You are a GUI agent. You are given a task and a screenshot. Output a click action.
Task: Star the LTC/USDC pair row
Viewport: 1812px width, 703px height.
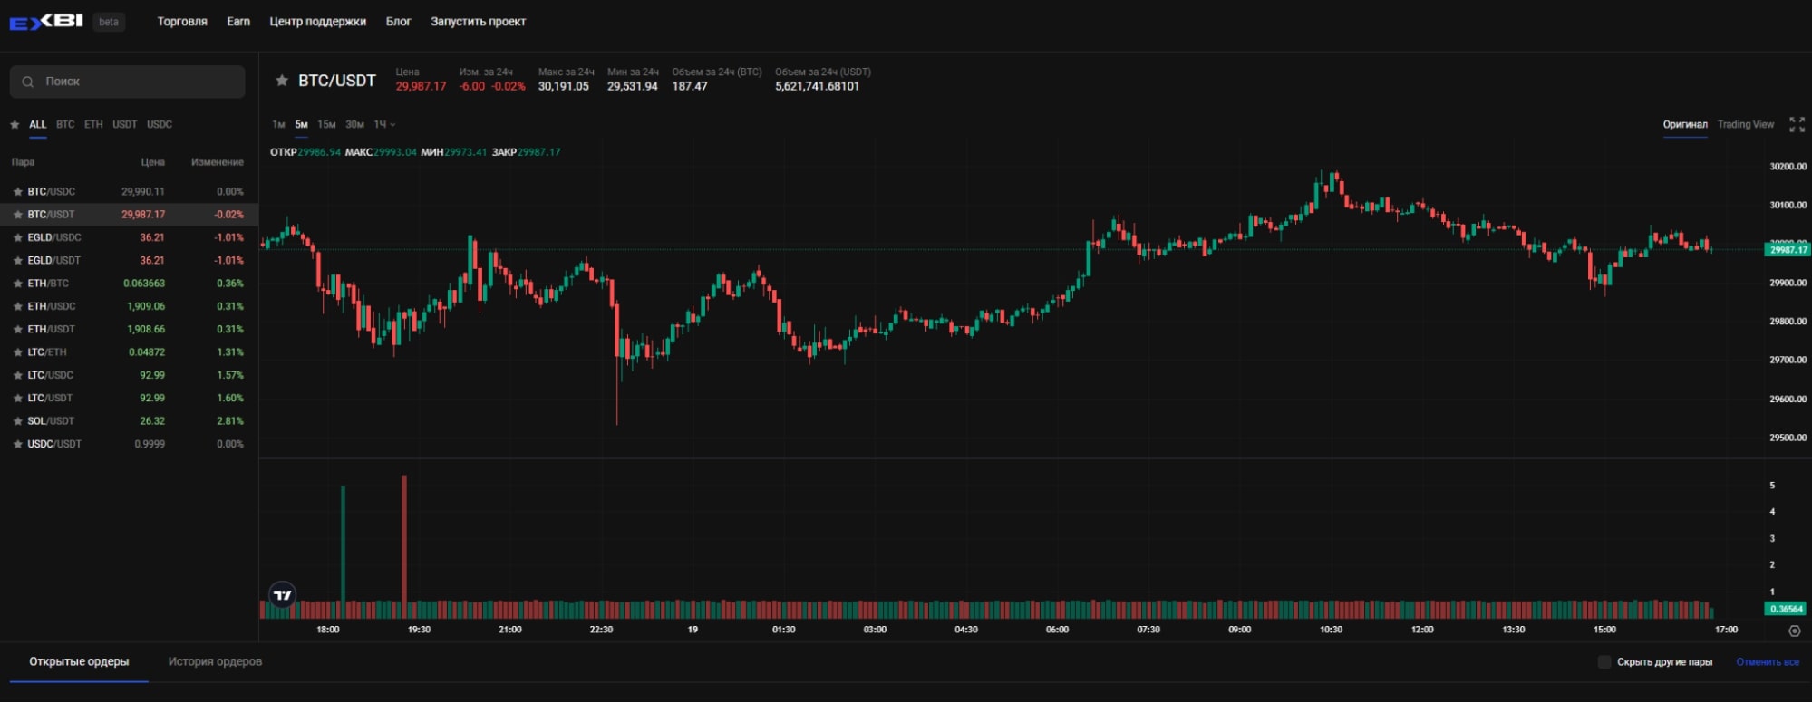coord(17,376)
